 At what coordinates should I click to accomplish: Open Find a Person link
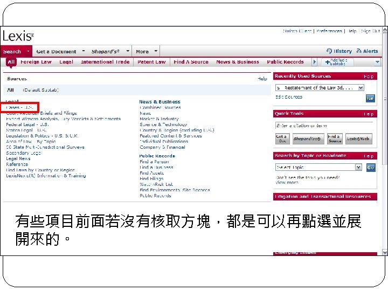point(154,162)
